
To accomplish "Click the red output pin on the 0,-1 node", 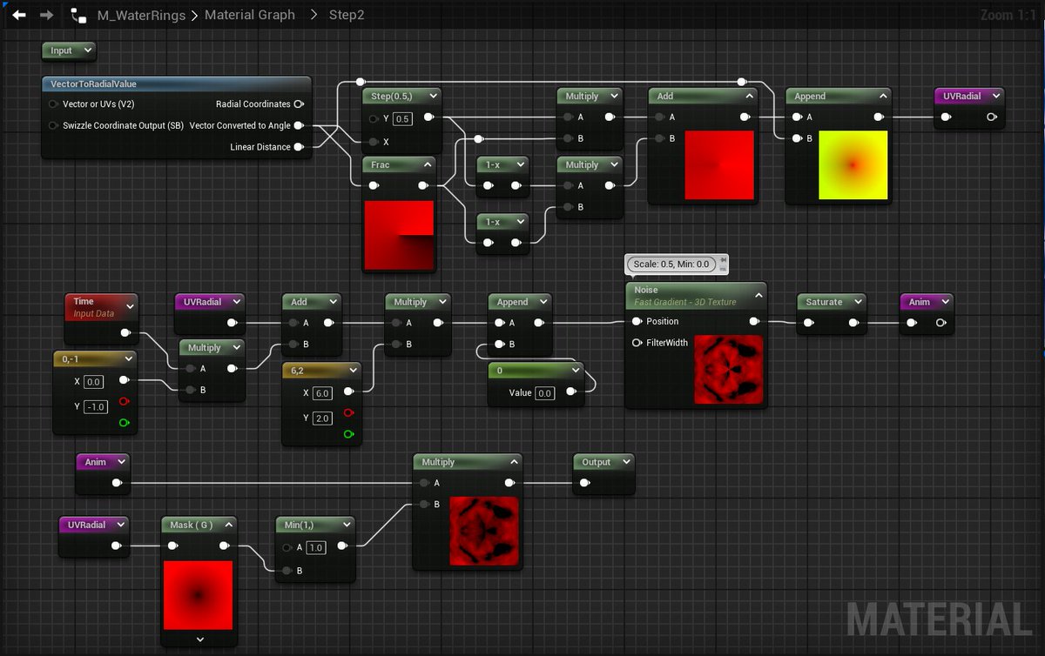I will click(x=124, y=402).
